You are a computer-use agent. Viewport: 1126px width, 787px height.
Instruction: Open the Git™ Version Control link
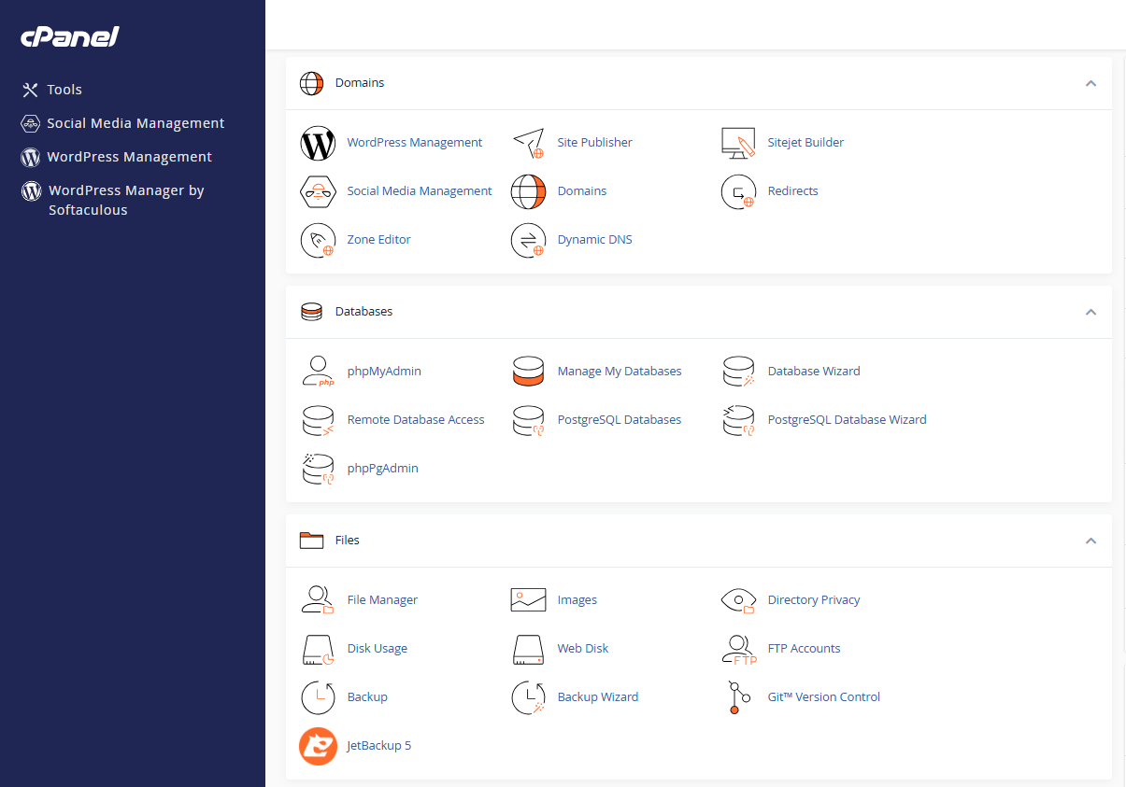824,697
